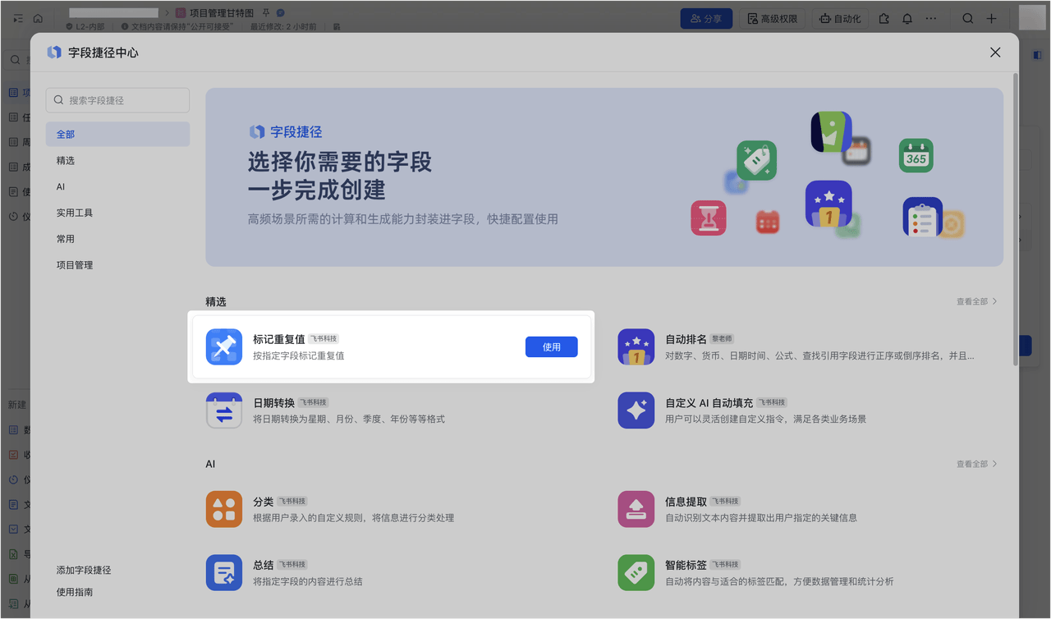Click 添加字段捷径 at sidebar bottom
Viewport: 1051px width, 619px height.
(84, 570)
